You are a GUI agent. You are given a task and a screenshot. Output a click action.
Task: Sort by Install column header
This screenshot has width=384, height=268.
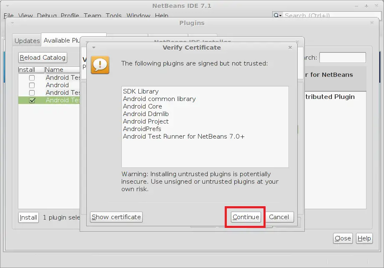tap(31, 70)
